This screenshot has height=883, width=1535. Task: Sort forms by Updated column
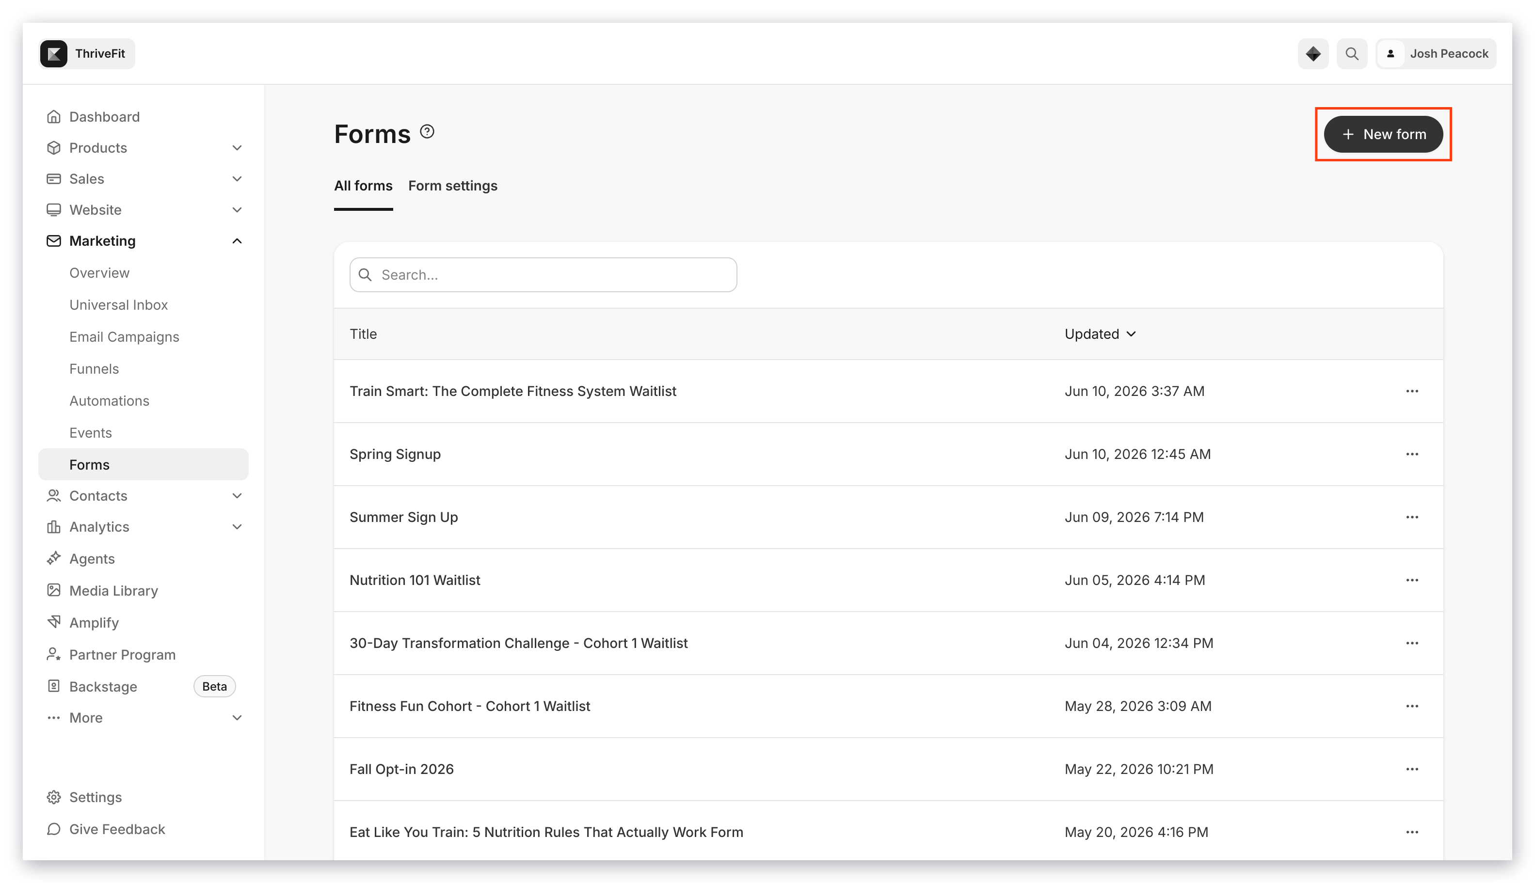click(x=1100, y=333)
